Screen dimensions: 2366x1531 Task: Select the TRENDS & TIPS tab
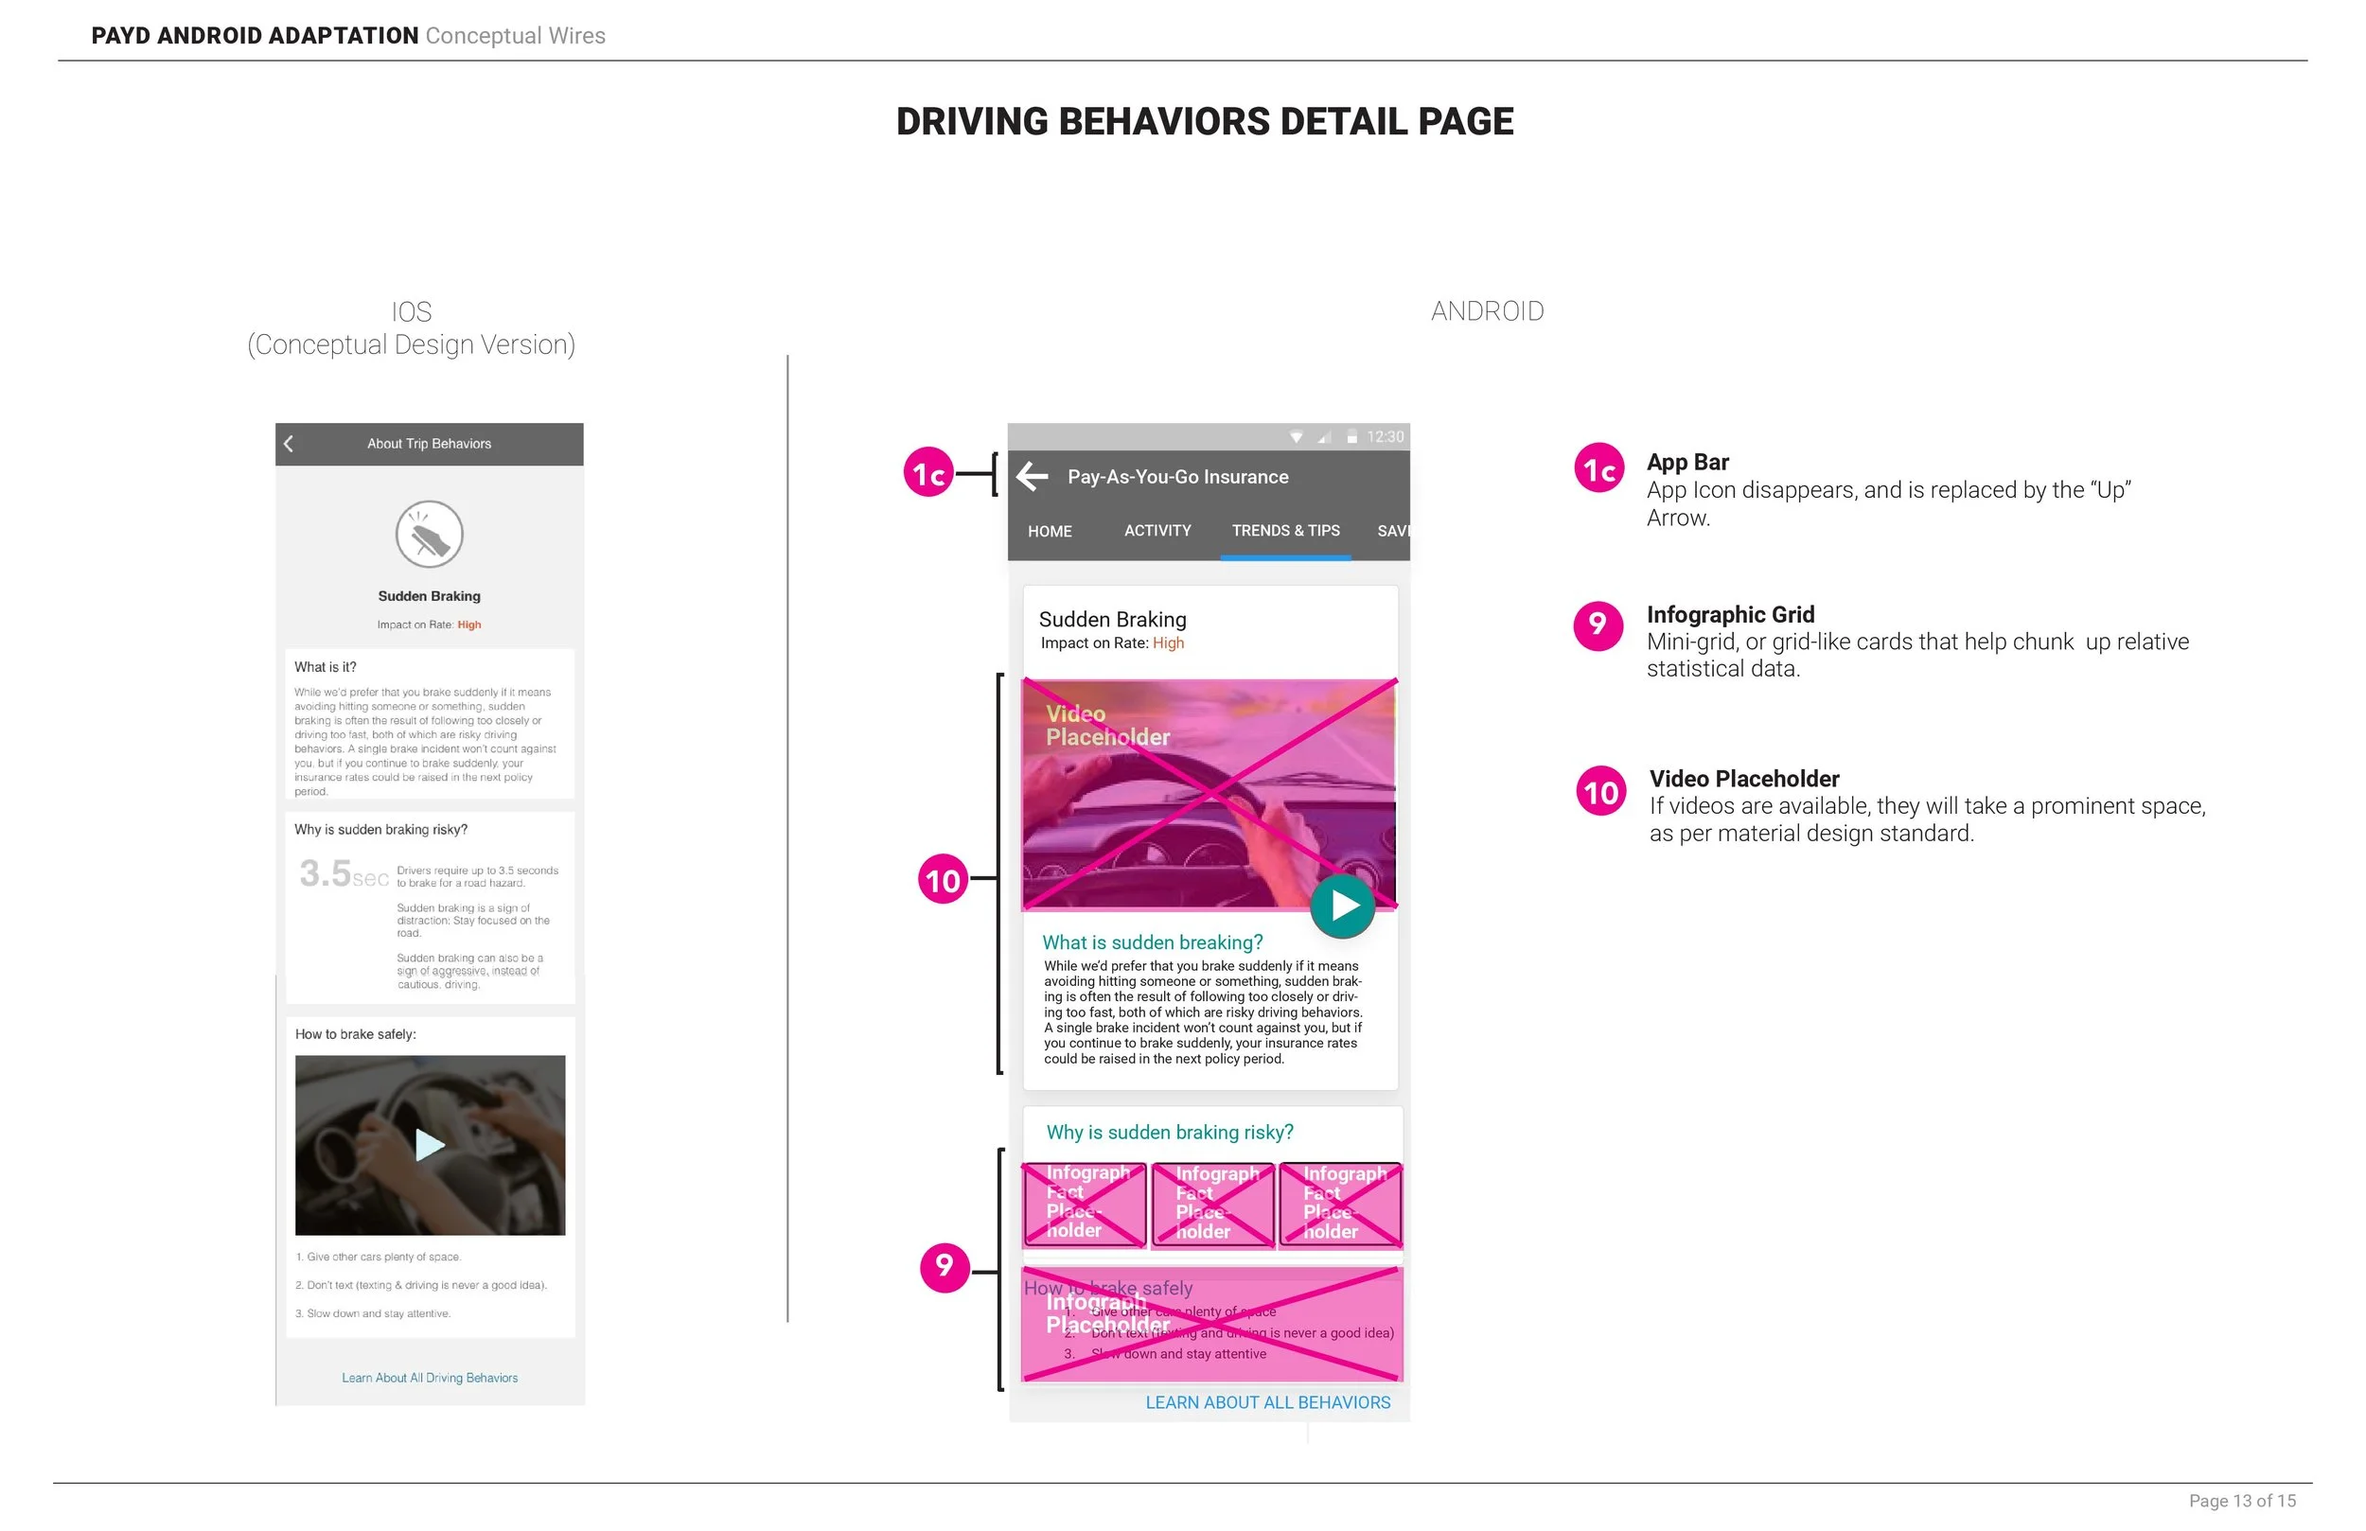click(x=1285, y=531)
